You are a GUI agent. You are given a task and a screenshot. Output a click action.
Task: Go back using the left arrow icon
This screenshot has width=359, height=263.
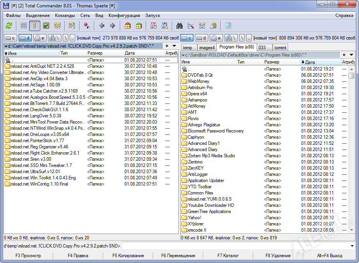pos(102,26)
